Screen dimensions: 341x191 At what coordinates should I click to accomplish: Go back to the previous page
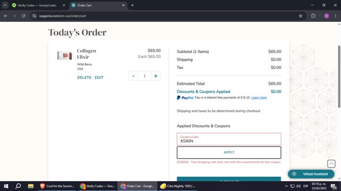6,16
